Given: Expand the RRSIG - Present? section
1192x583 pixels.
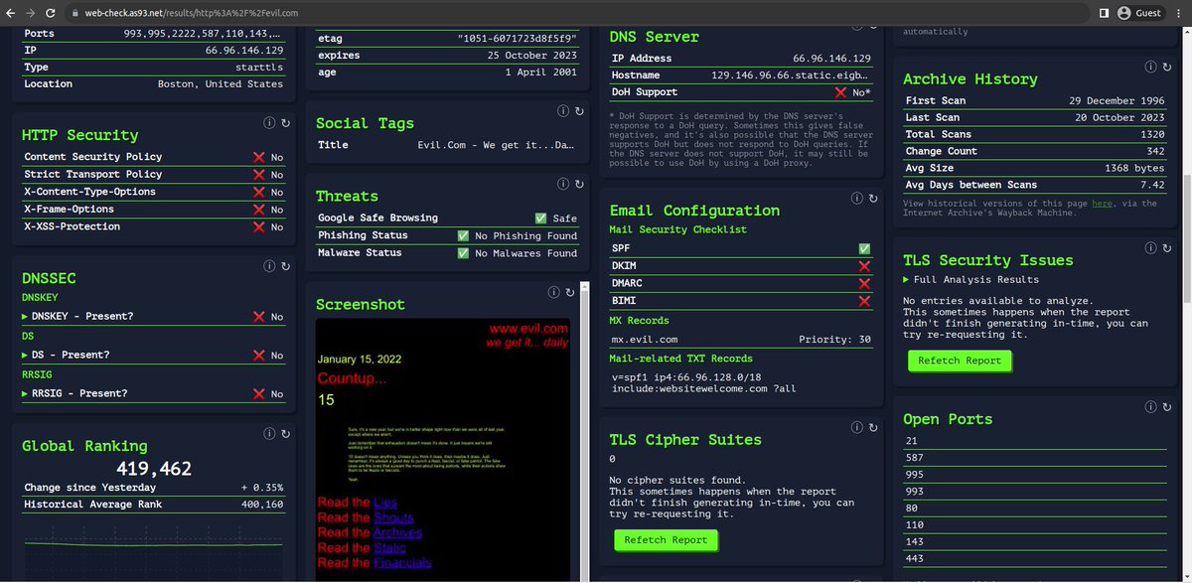Looking at the screenshot, I should pos(74,393).
